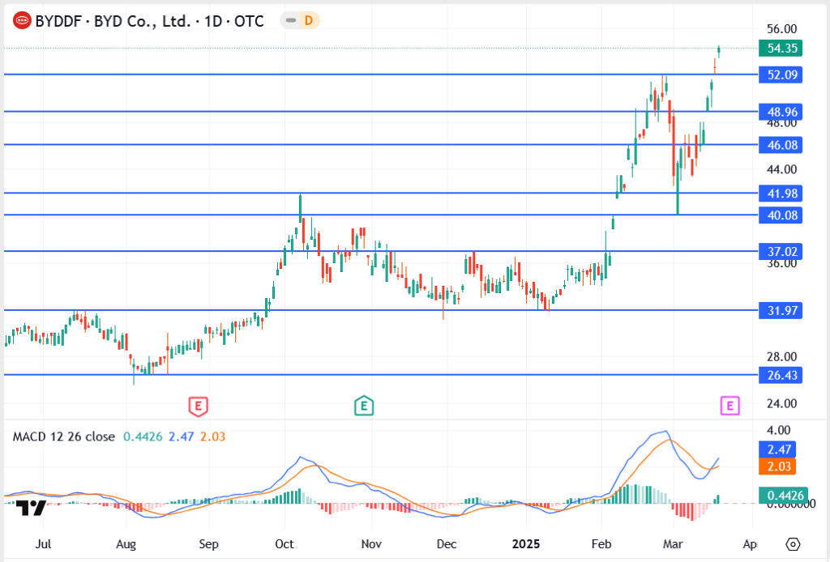Click the red BYD company logo icon

coord(21,20)
